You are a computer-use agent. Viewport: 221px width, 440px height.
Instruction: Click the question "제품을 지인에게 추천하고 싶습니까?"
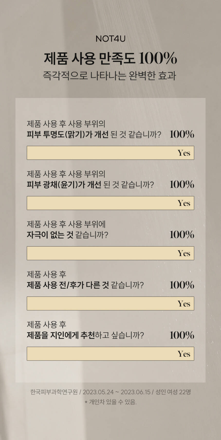pos(85,335)
